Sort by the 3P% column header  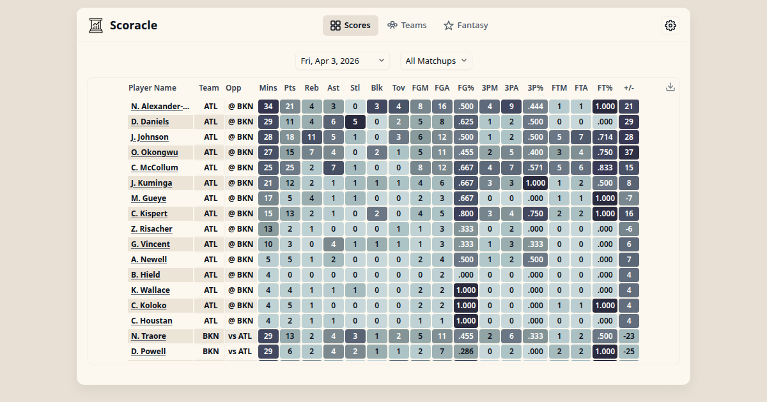(536, 88)
